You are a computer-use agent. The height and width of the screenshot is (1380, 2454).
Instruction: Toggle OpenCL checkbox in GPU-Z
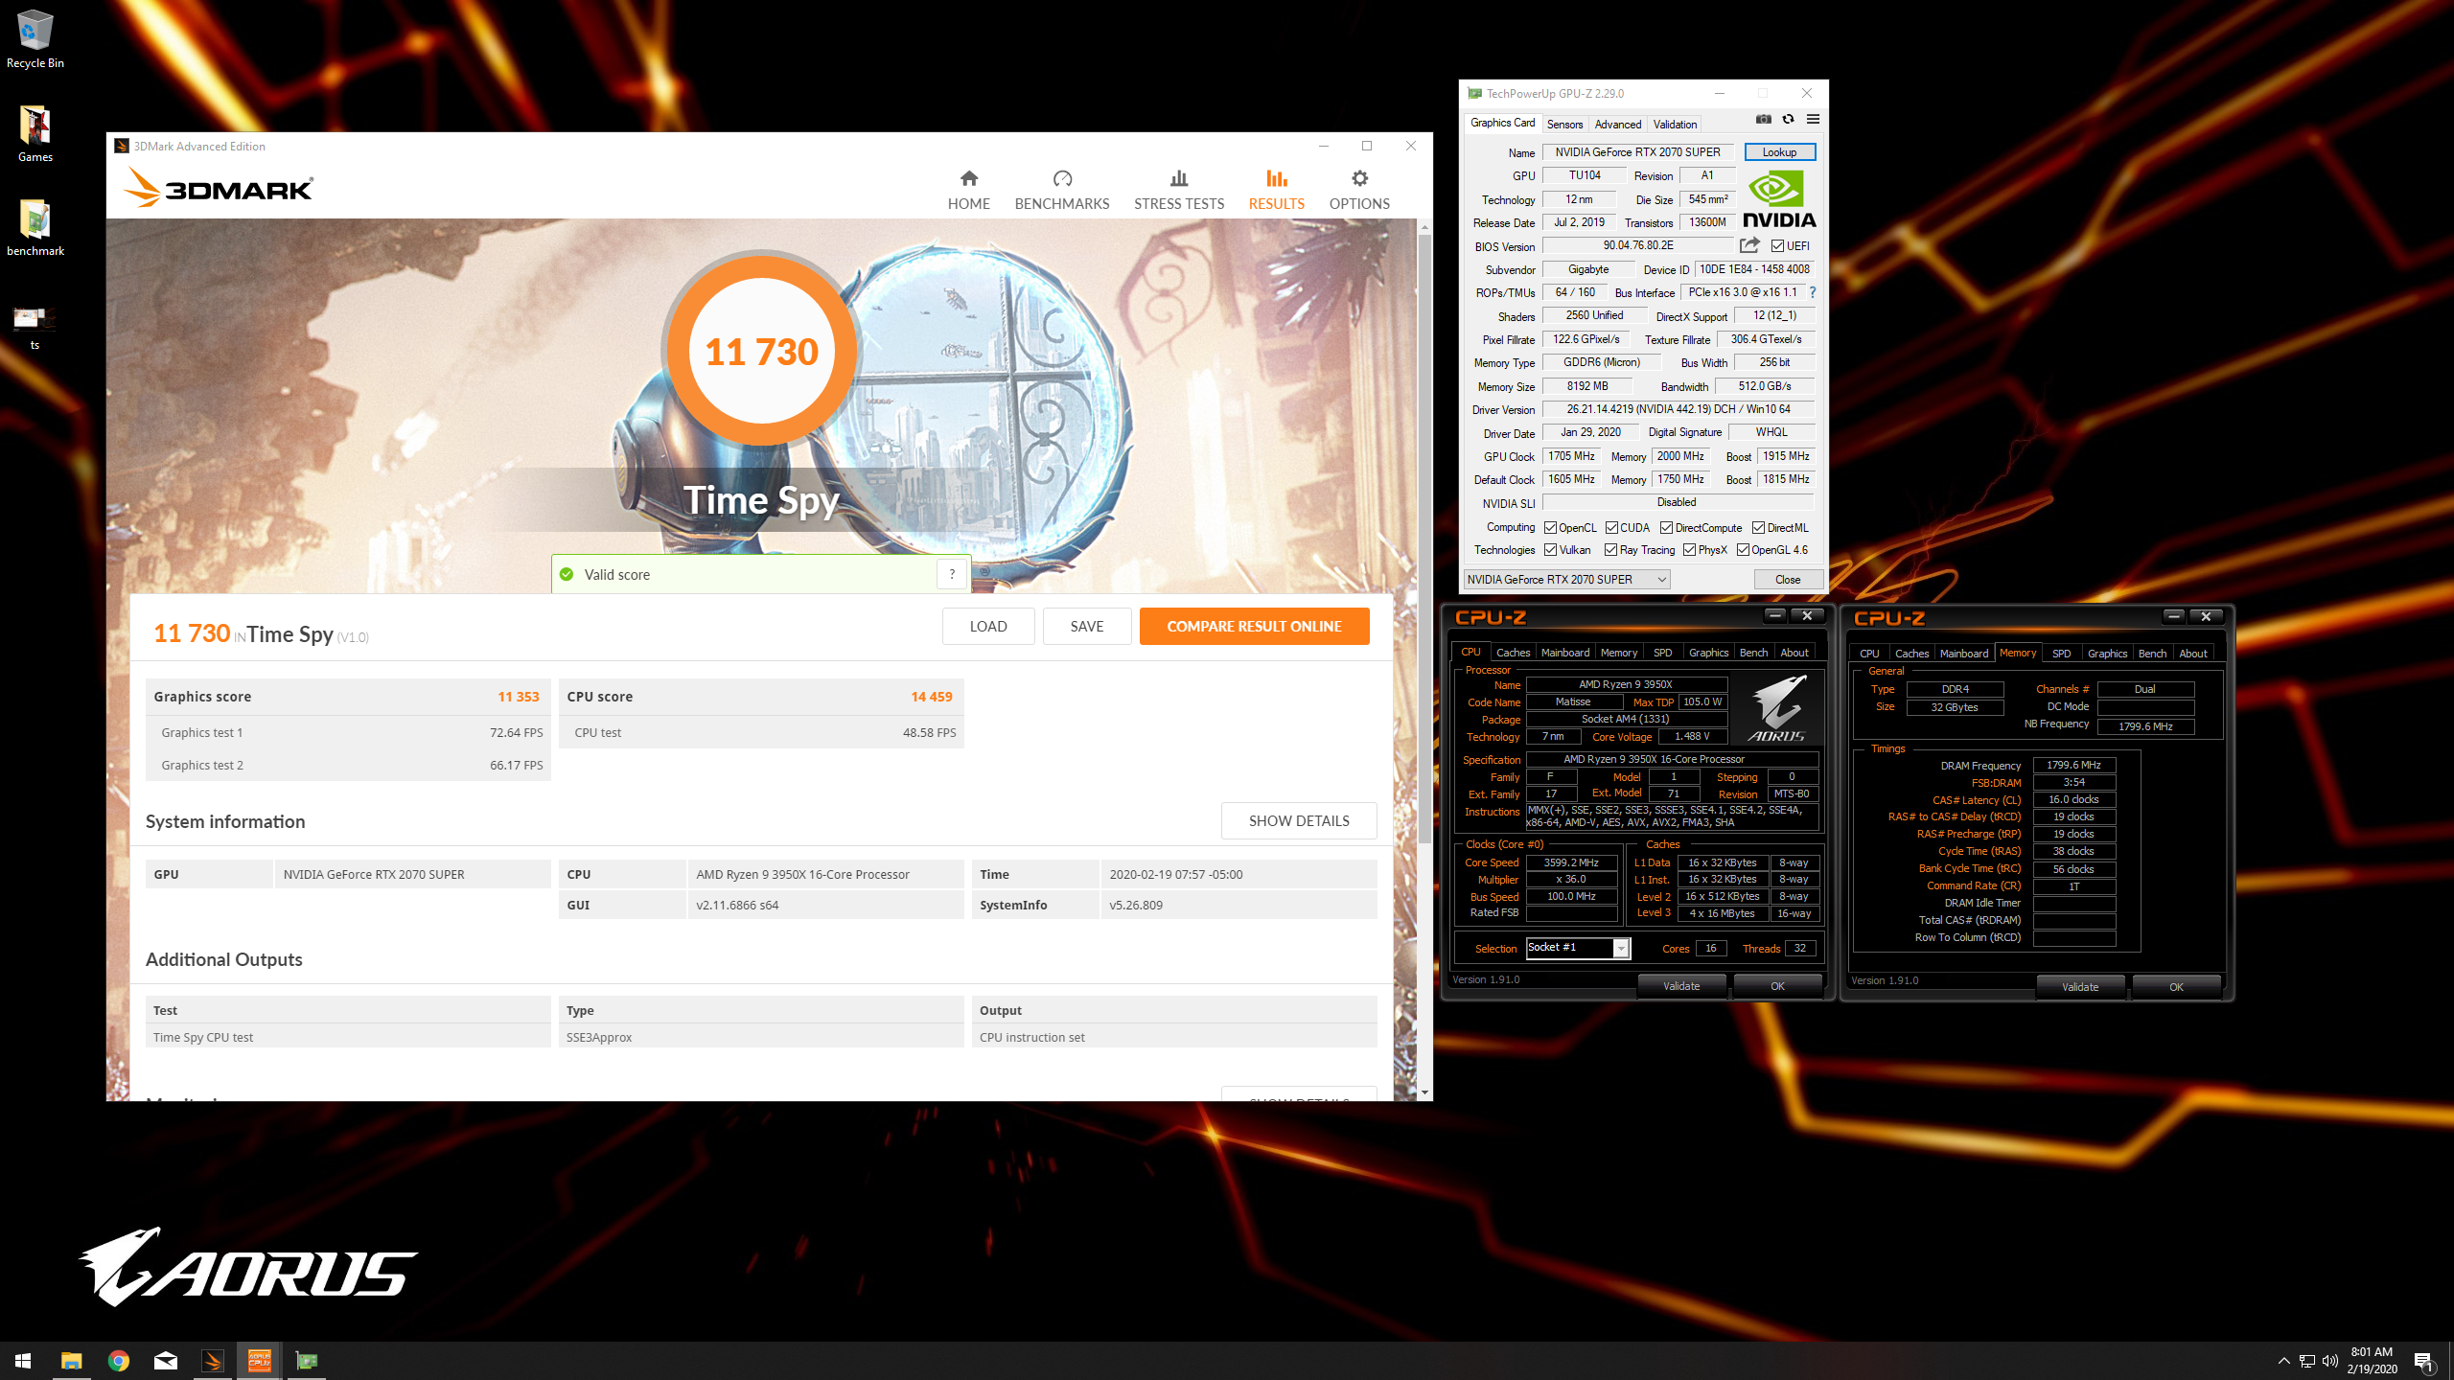coord(1550,528)
